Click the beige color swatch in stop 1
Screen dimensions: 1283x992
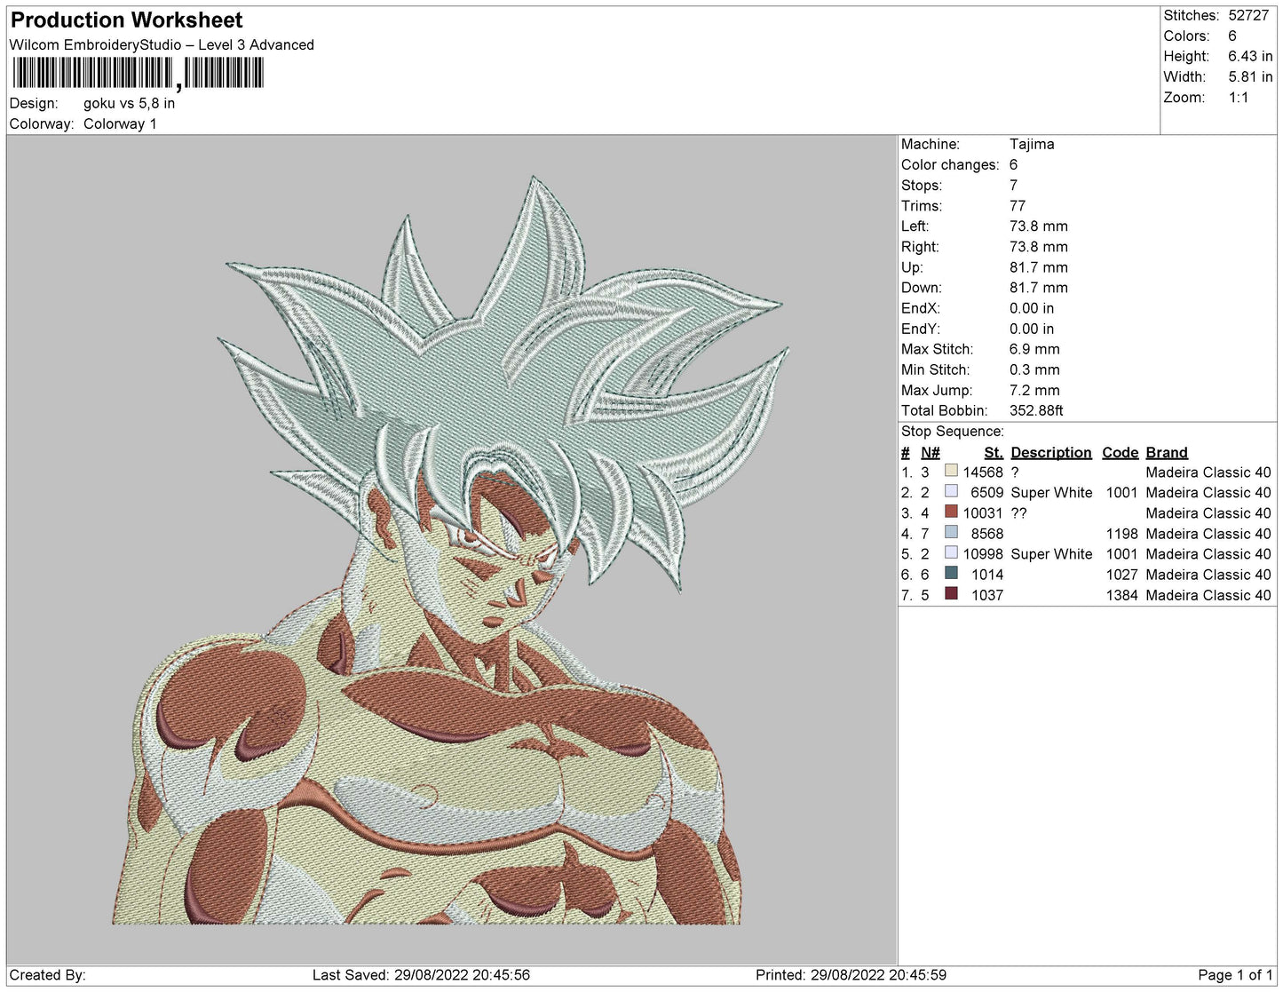(x=952, y=472)
